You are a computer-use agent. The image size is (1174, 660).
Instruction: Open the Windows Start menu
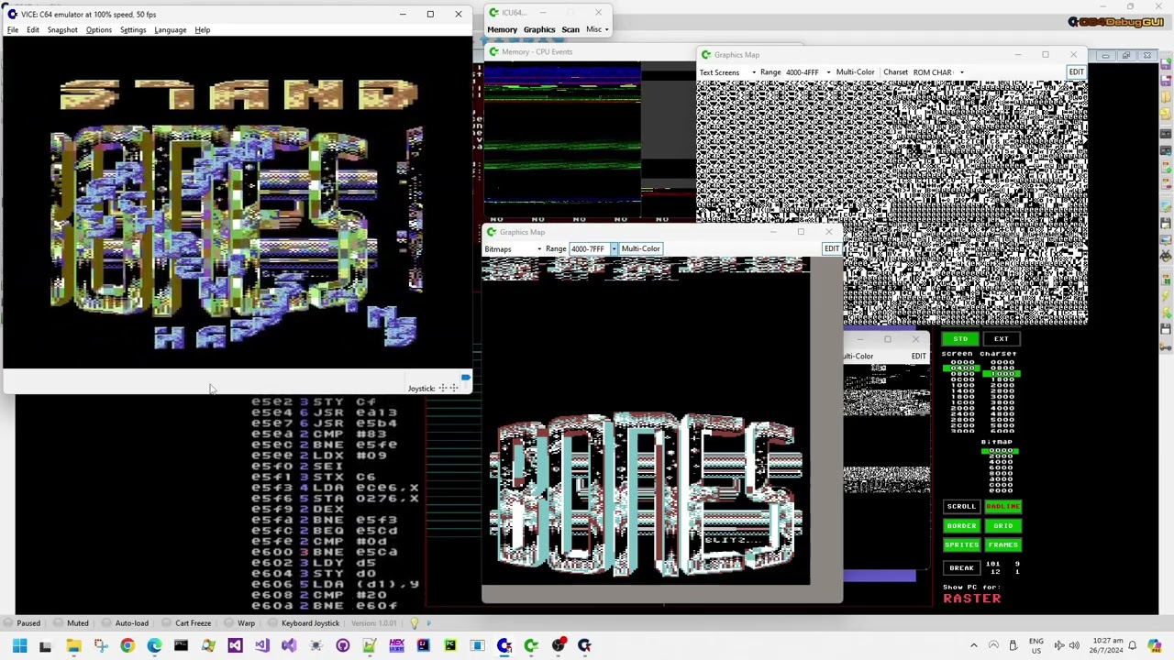click(x=19, y=645)
